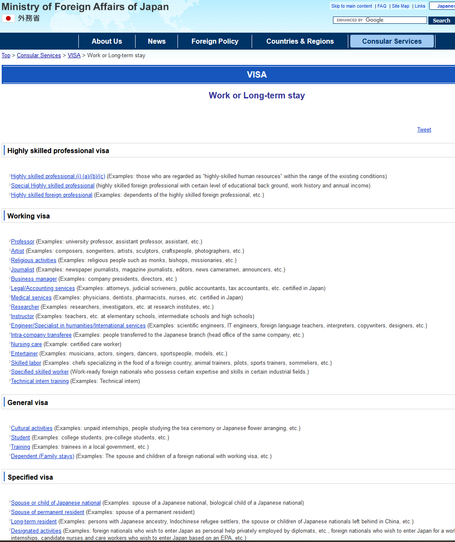Click the 'General visa' section heading
The width and height of the screenshot is (455, 542).
pos(28,403)
